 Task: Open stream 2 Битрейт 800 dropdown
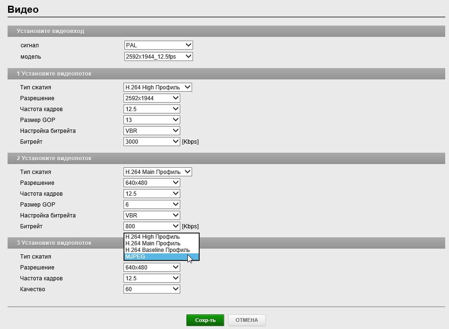point(151,226)
